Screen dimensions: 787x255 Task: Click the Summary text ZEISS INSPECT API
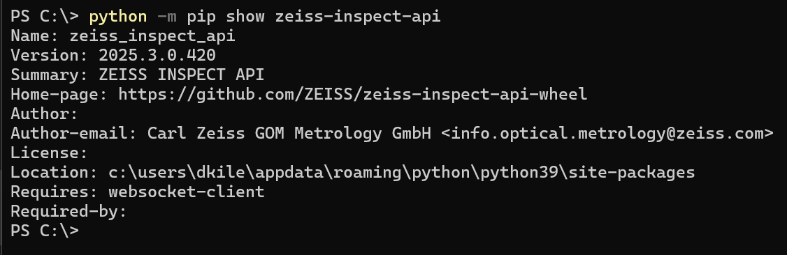181,75
